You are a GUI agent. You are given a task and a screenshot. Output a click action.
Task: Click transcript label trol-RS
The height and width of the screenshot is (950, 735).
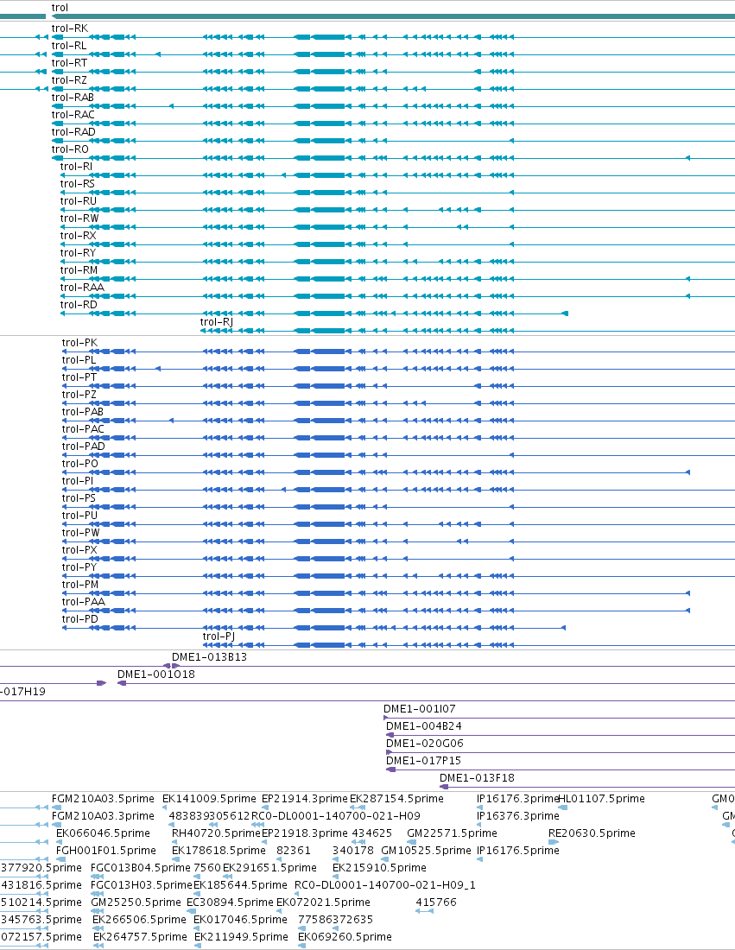[78, 184]
